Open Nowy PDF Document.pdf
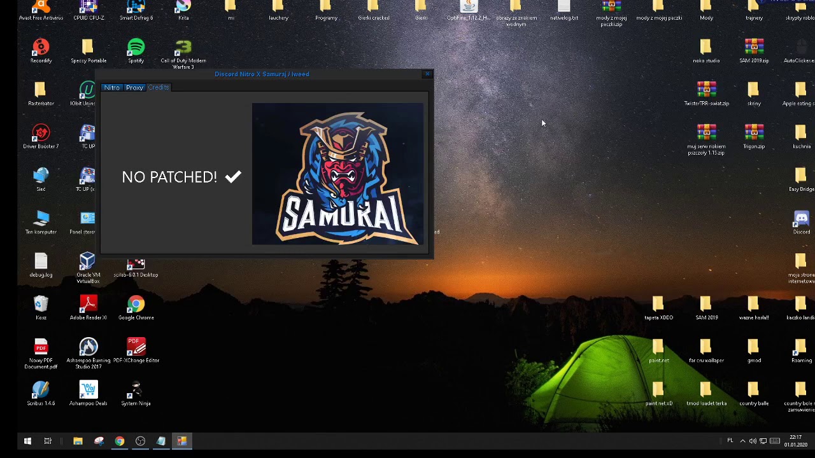The height and width of the screenshot is (458, 815). 41,354
